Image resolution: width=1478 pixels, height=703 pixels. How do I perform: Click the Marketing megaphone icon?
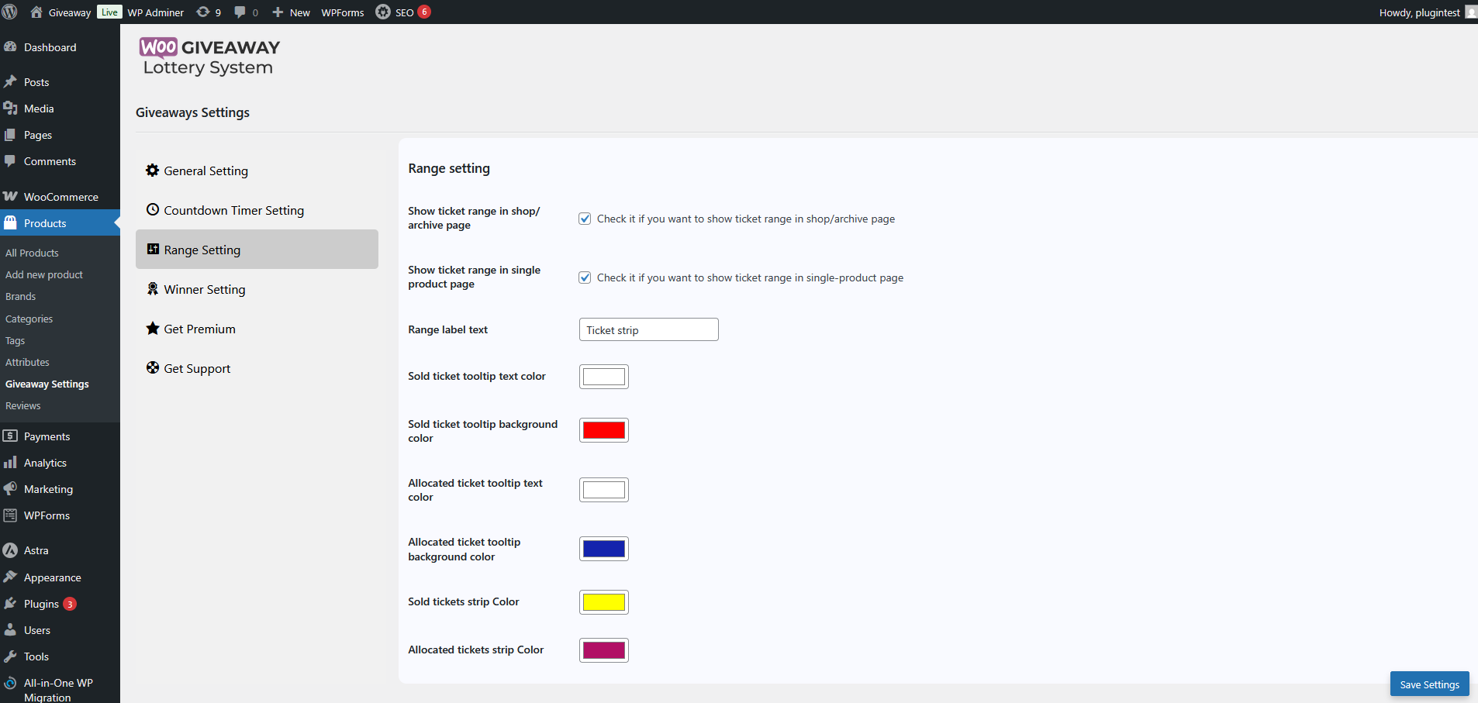point(10,488)
